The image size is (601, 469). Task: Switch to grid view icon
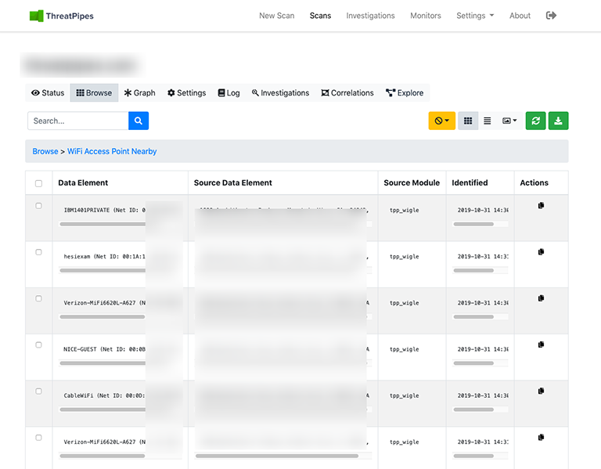468,121
